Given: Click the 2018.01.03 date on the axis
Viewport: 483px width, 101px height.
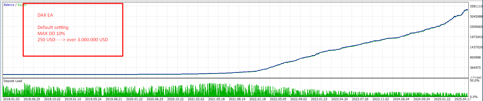Looking at the screenshot, I should click(11, 99).
